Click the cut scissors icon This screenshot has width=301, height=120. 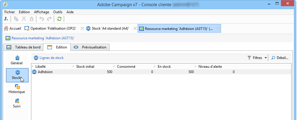tap(24, 19)
